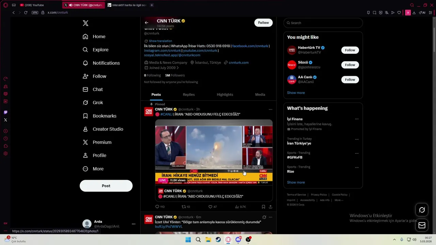The image size is (436, 245).
Task: Switch to the Highlights tab
Action: point(225,95)
